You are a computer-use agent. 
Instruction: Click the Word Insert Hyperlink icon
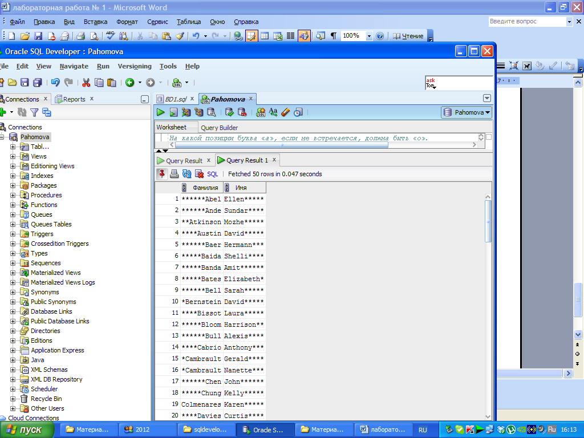[x=238, y=36]
